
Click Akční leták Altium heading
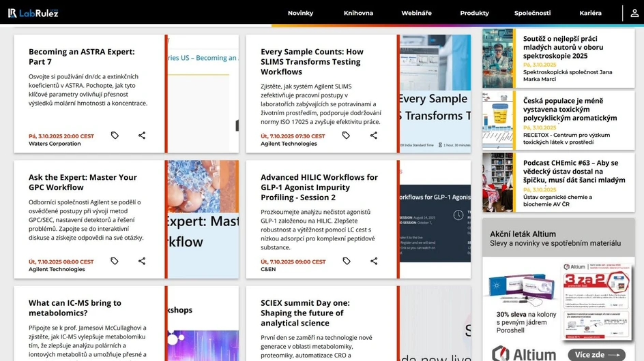(x=523, y=234)
